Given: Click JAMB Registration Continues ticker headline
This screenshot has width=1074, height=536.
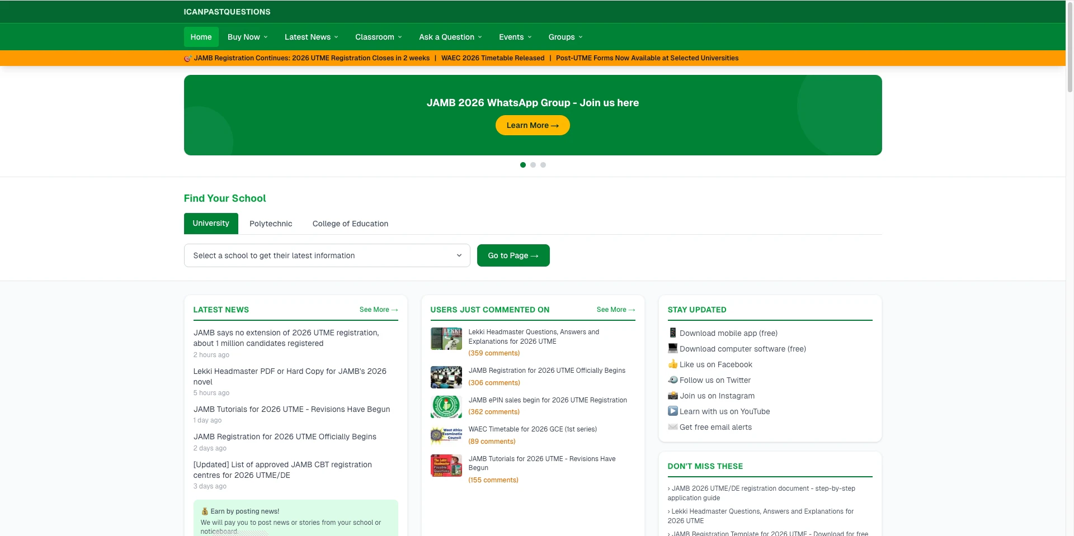Looking at the screenshot, I should coord(312,58).
